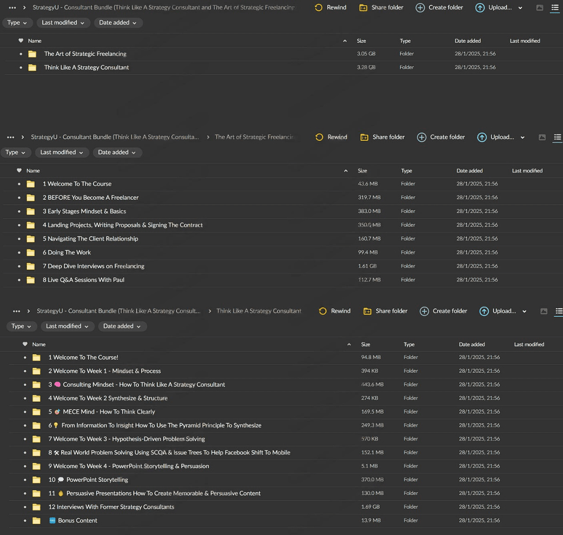This screenshot has height=535, width=563.
Task: Switch to thumbnail view in Think Like A Strategy Consultant view
Action: [x=544, y=311]
